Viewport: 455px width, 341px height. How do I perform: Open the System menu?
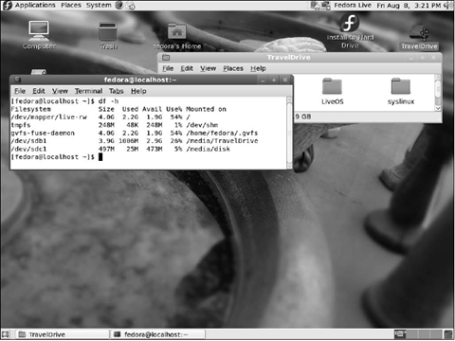click(x=99, y=5)
